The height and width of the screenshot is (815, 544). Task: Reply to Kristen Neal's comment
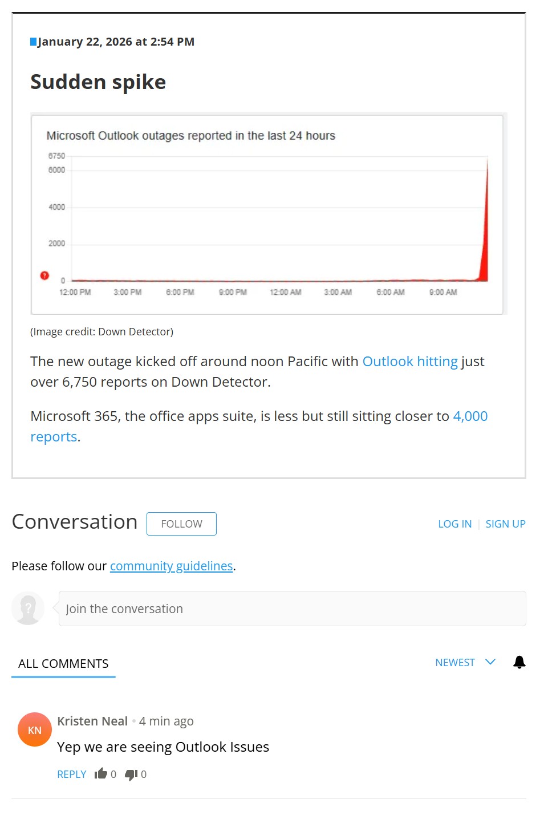pyautogui.click(x=72, y=774)
